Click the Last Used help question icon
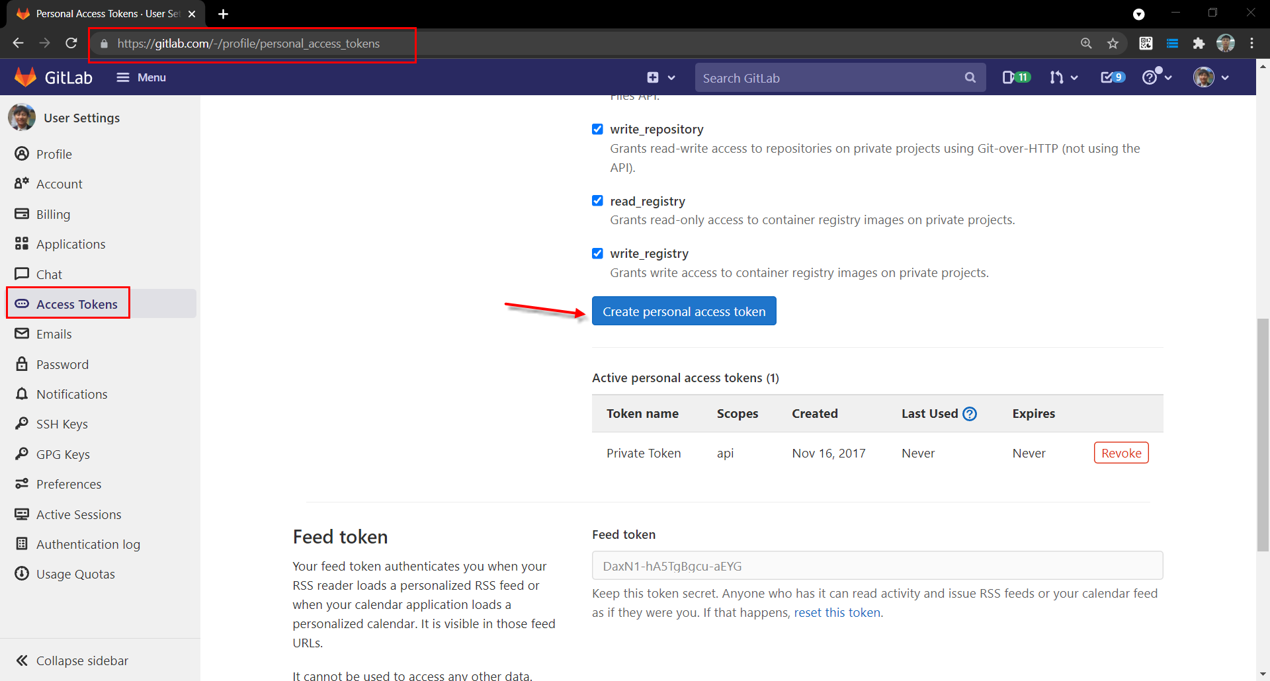 coord(970,414)
